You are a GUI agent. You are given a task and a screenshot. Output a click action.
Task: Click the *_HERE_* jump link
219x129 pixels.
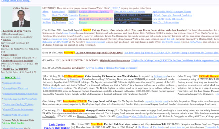click(x=115, y=8)
